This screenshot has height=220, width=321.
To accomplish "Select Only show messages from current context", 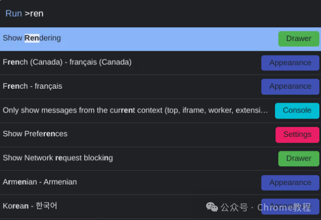I will 161,111.
